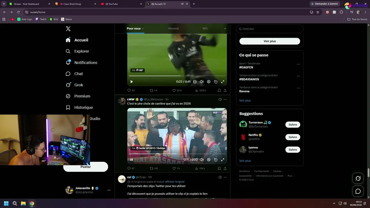The width and height of the screenshot is (370, 208).
Task: Switch to the NFL timeline tab
Action: tap(205, 29)
